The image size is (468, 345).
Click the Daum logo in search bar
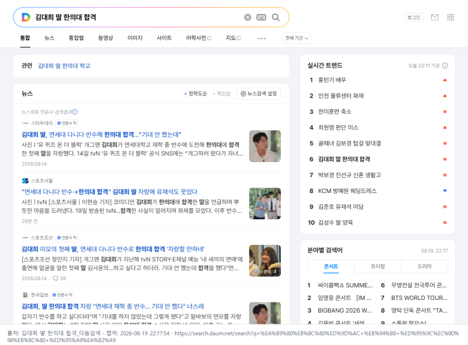26,18
